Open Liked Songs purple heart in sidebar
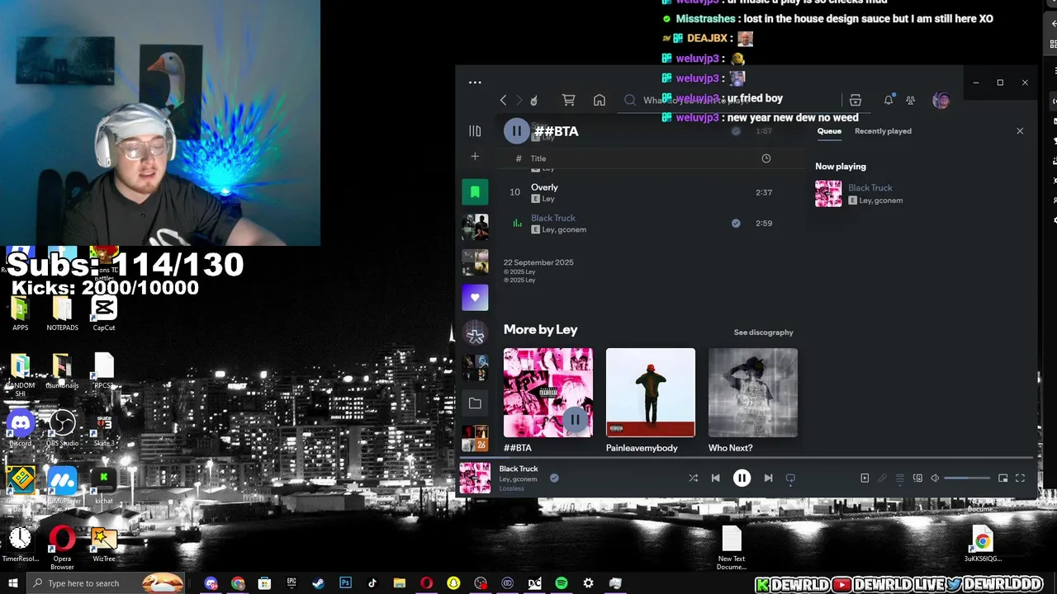This screenshot has height=594, width=1057. pyautogui.click(x=475, y=298)
